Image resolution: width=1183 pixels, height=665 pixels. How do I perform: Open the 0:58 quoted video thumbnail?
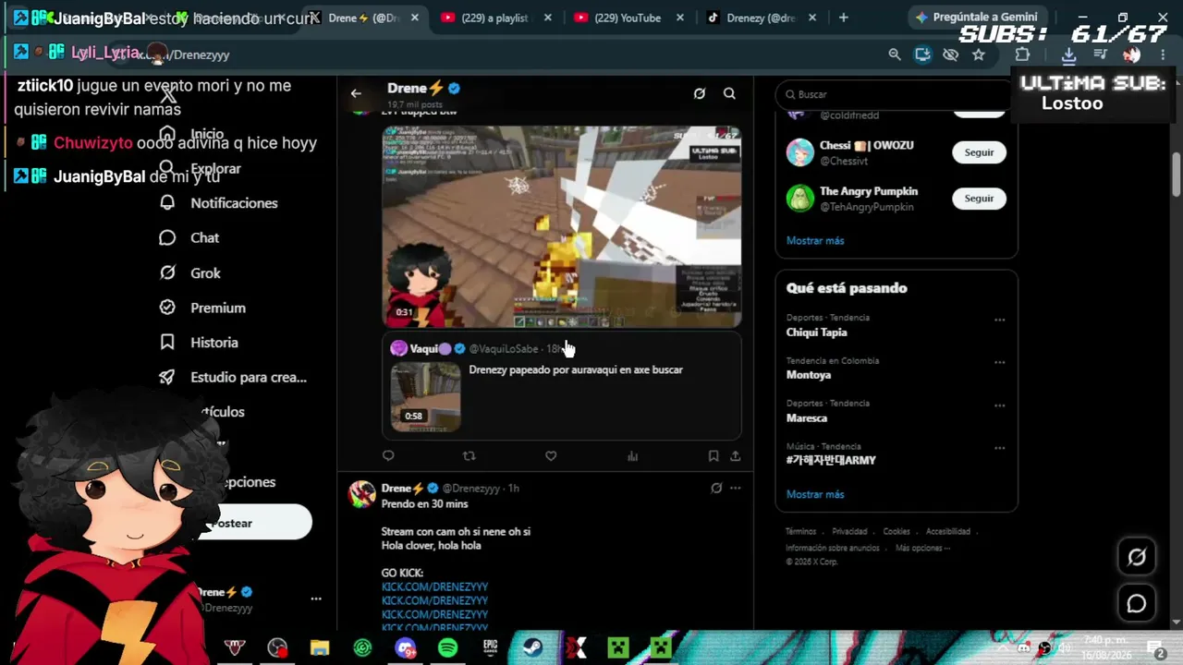[x=425, y=397]
